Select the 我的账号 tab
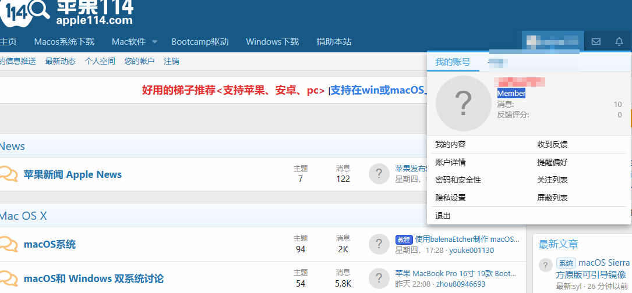This screenshot has height=293, width=632. 453,62
